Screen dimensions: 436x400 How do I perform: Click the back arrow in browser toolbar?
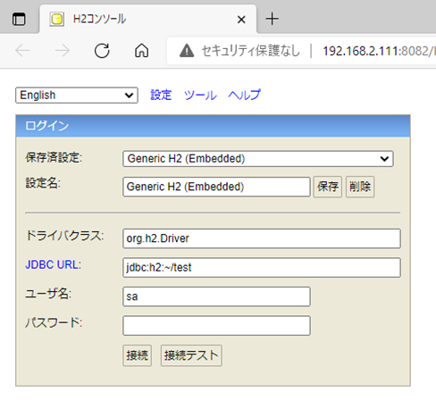(22, 51)
